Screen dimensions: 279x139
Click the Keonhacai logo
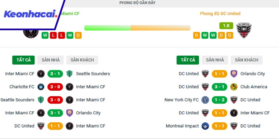[x=30, y=14]
